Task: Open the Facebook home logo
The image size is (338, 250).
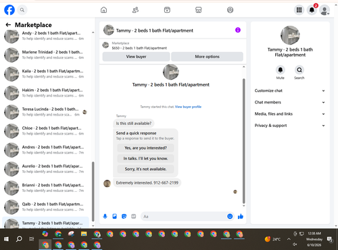Action: click(x=9, y=10)
